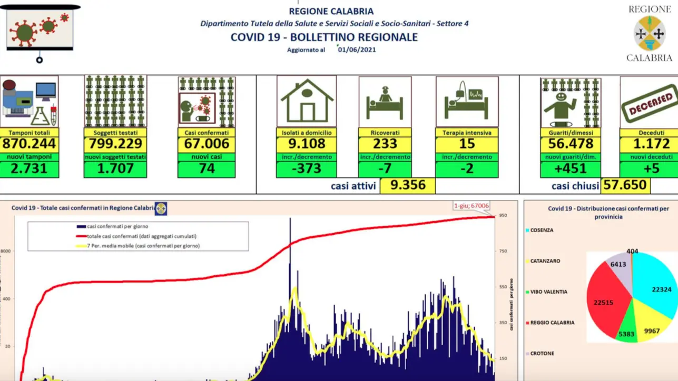Click the confirmed cases masked person icon
Screen dimensions: 678x381
pos(207,102)
